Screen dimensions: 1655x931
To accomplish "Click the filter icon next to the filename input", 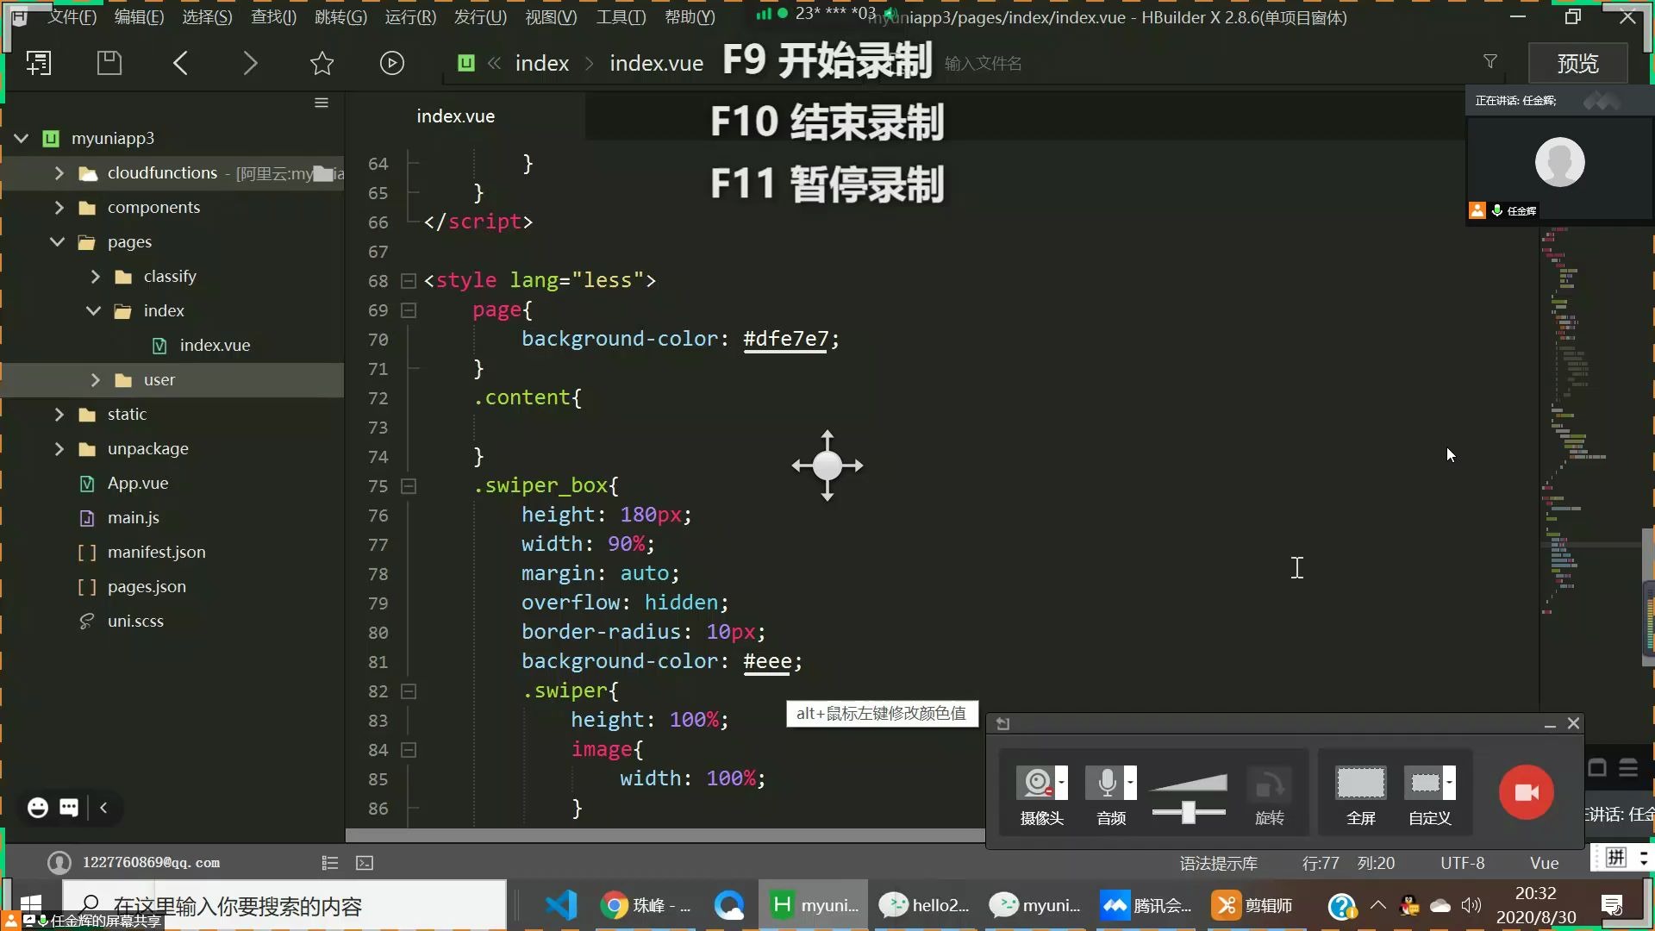I will coord(1489,60).
